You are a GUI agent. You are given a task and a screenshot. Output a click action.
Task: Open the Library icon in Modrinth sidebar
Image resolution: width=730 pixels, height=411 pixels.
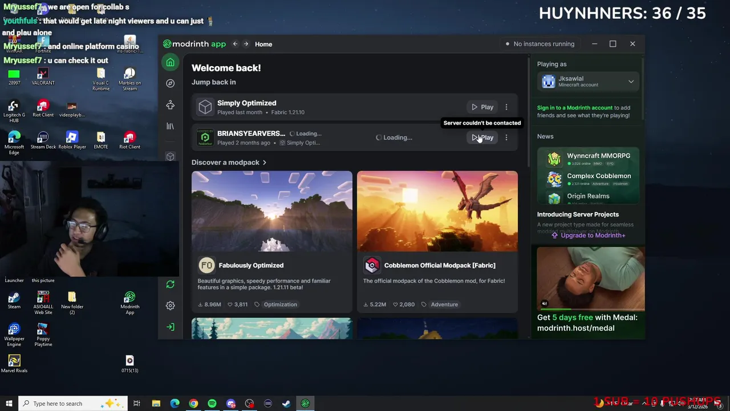click(x=170, y=126)
